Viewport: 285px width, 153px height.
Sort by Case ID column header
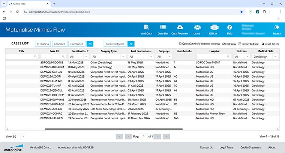pyautogui.click(x=54, y=51)
